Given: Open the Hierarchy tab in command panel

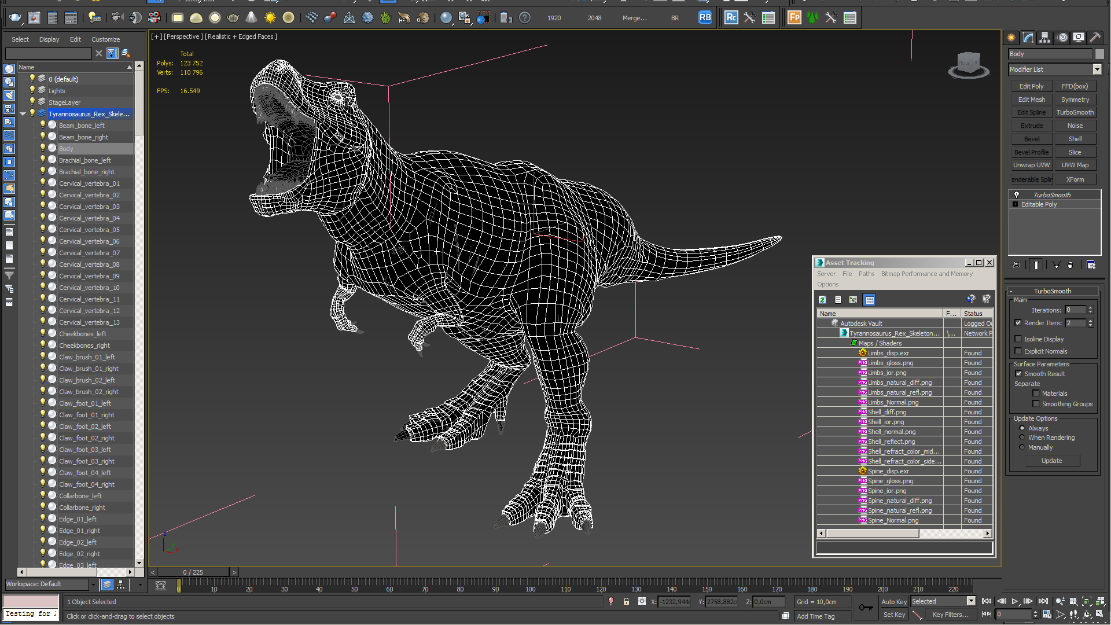Looking at the screenshot, I should 1045,38.
